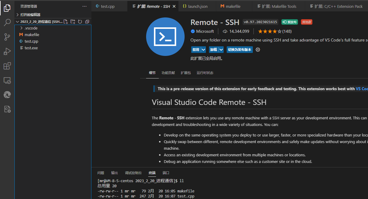Click the 14,344,099 install count
This screenshot has height=199, width=368.
pos(239,31)
